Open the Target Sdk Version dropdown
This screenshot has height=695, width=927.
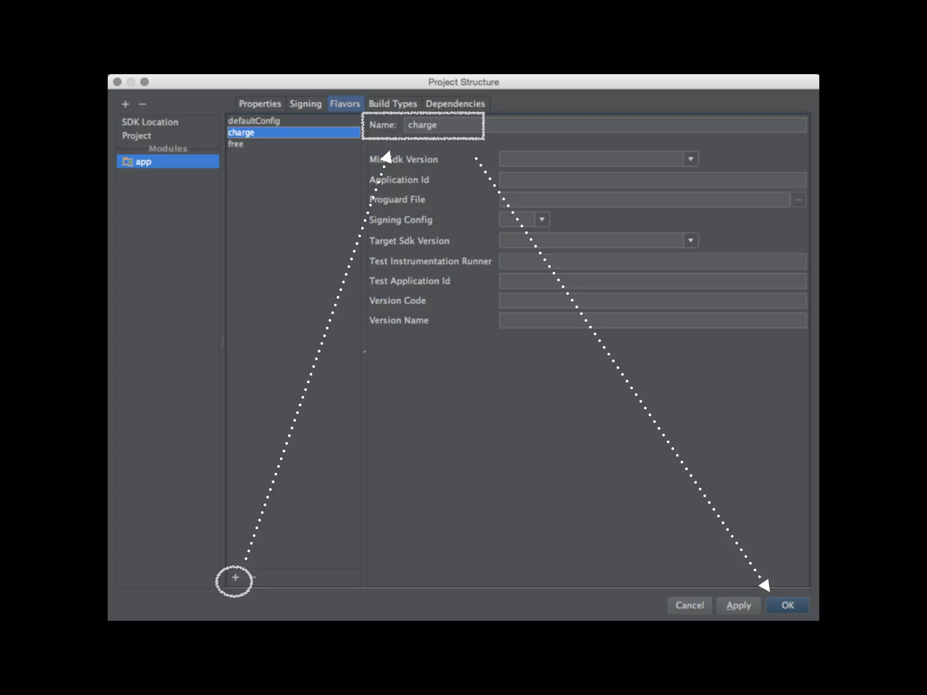click(x=690, y=240)
